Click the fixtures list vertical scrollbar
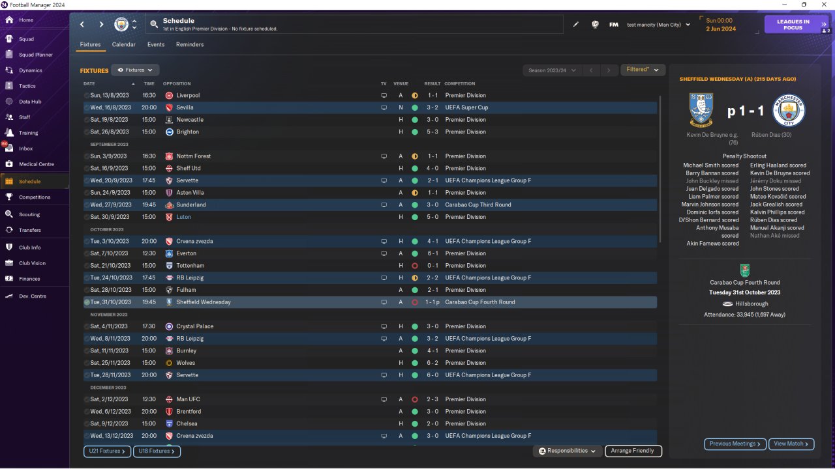 point(660,169)
